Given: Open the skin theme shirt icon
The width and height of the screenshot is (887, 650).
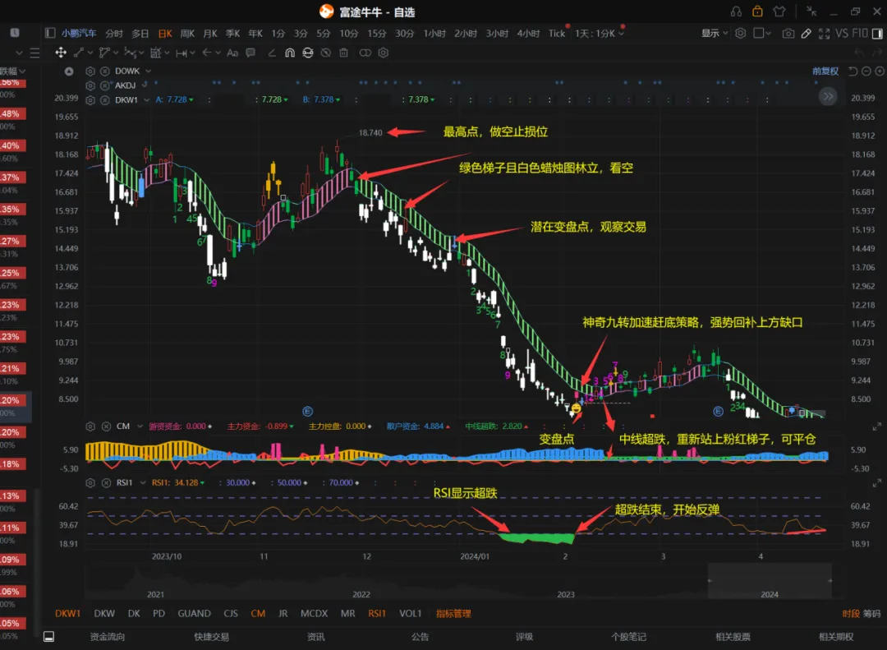Looking at the screenshot, I should (779, 12).
